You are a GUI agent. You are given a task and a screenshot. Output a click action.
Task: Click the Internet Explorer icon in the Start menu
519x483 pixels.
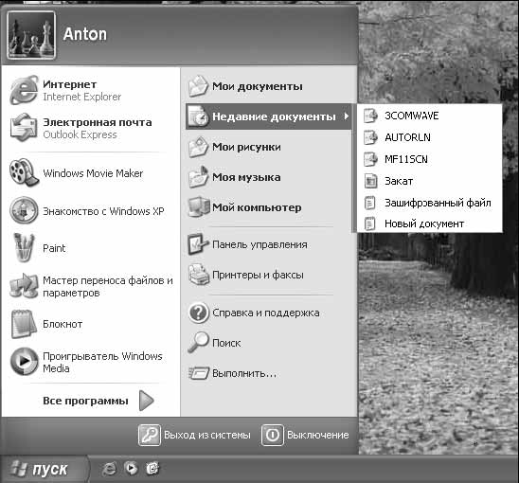[x=24, y=90]
